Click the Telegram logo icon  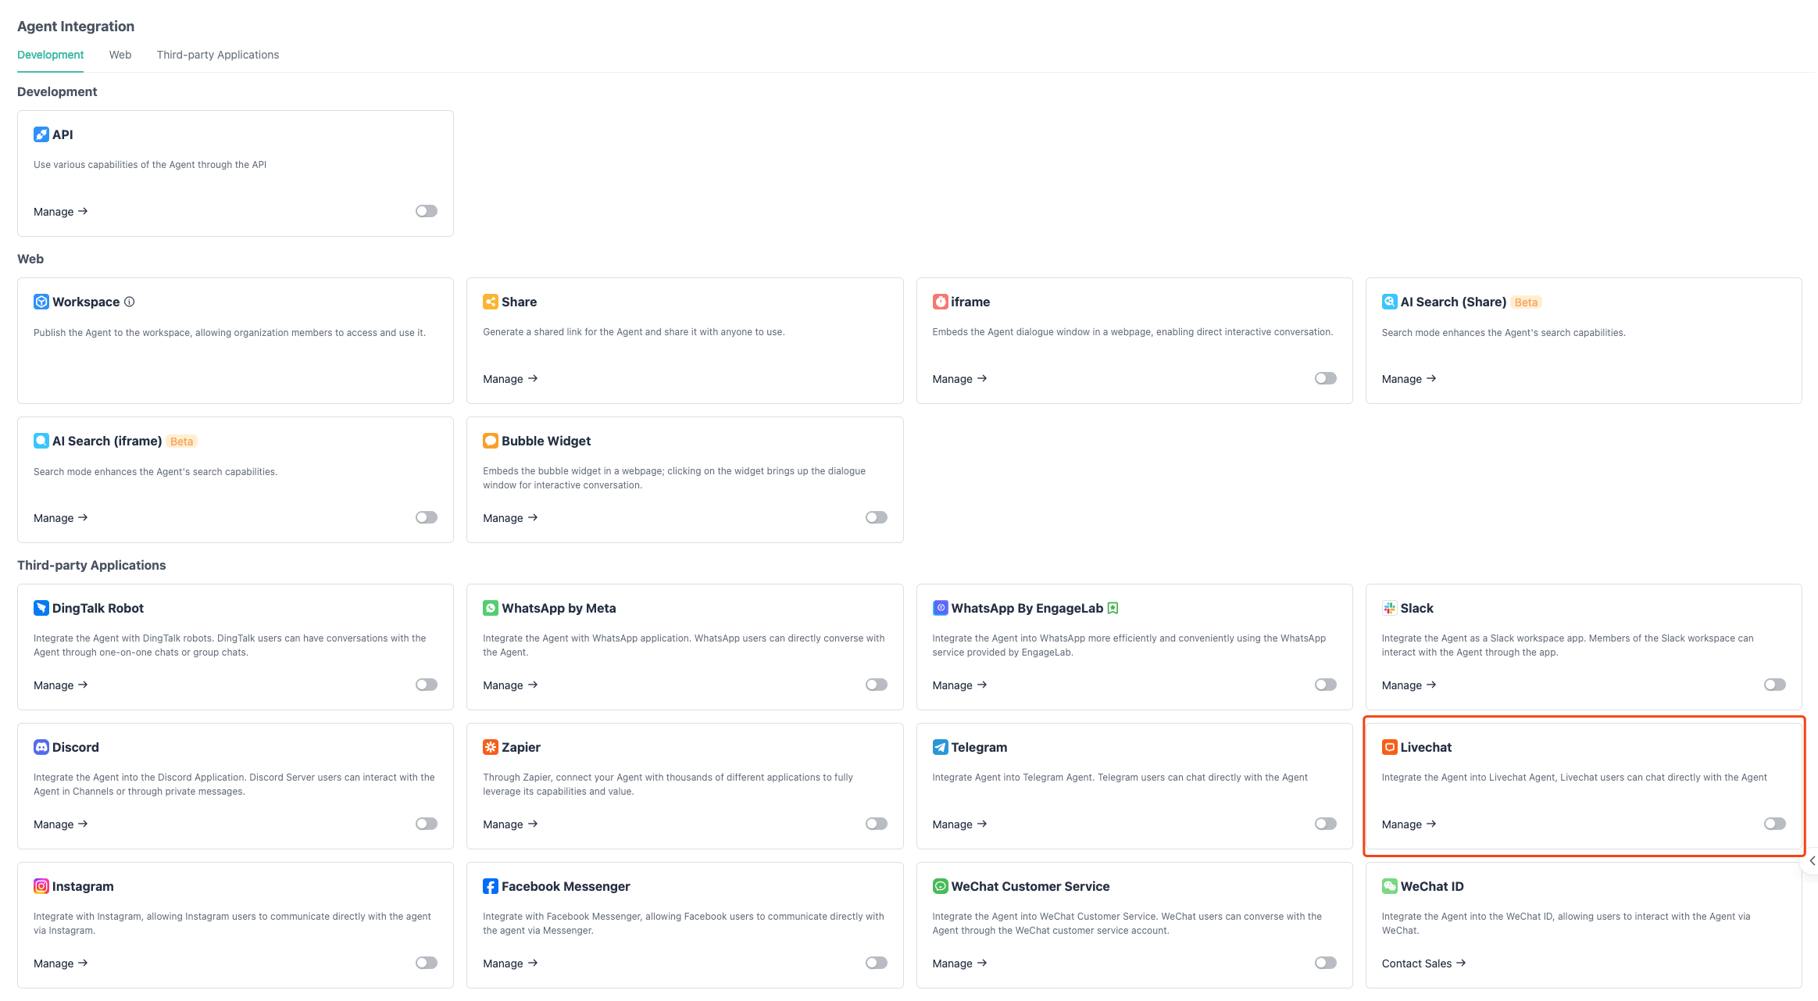940,747
